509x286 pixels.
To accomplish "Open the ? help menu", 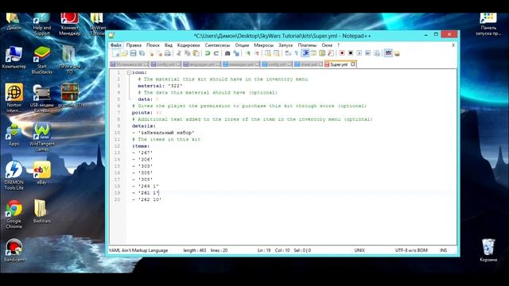I will (338, 45).
